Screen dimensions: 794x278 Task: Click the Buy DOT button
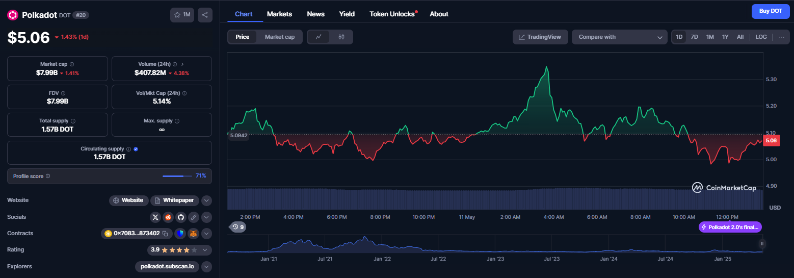[771, 11]
